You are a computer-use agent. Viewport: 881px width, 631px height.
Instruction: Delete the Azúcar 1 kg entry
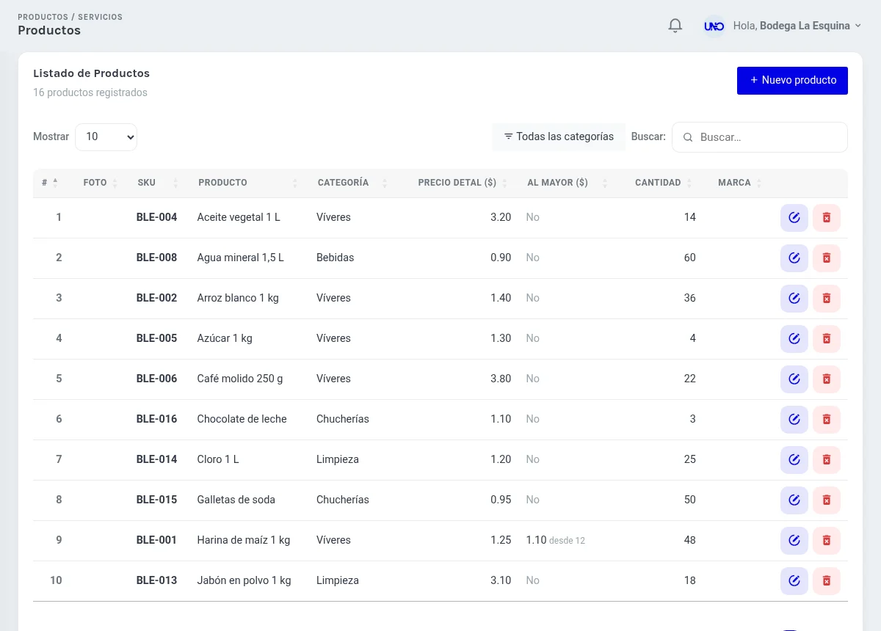[x=827, y=339]
